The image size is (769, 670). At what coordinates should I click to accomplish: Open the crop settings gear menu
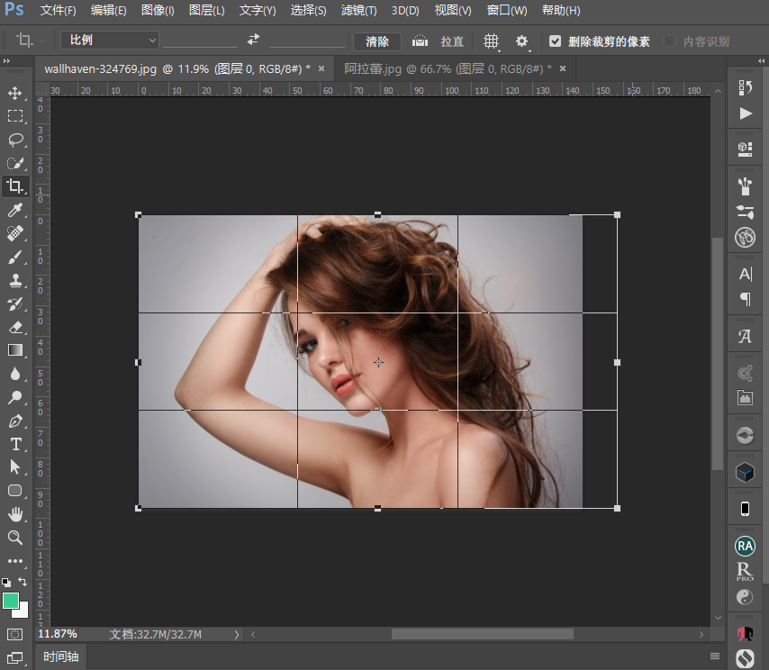point(521,41)
